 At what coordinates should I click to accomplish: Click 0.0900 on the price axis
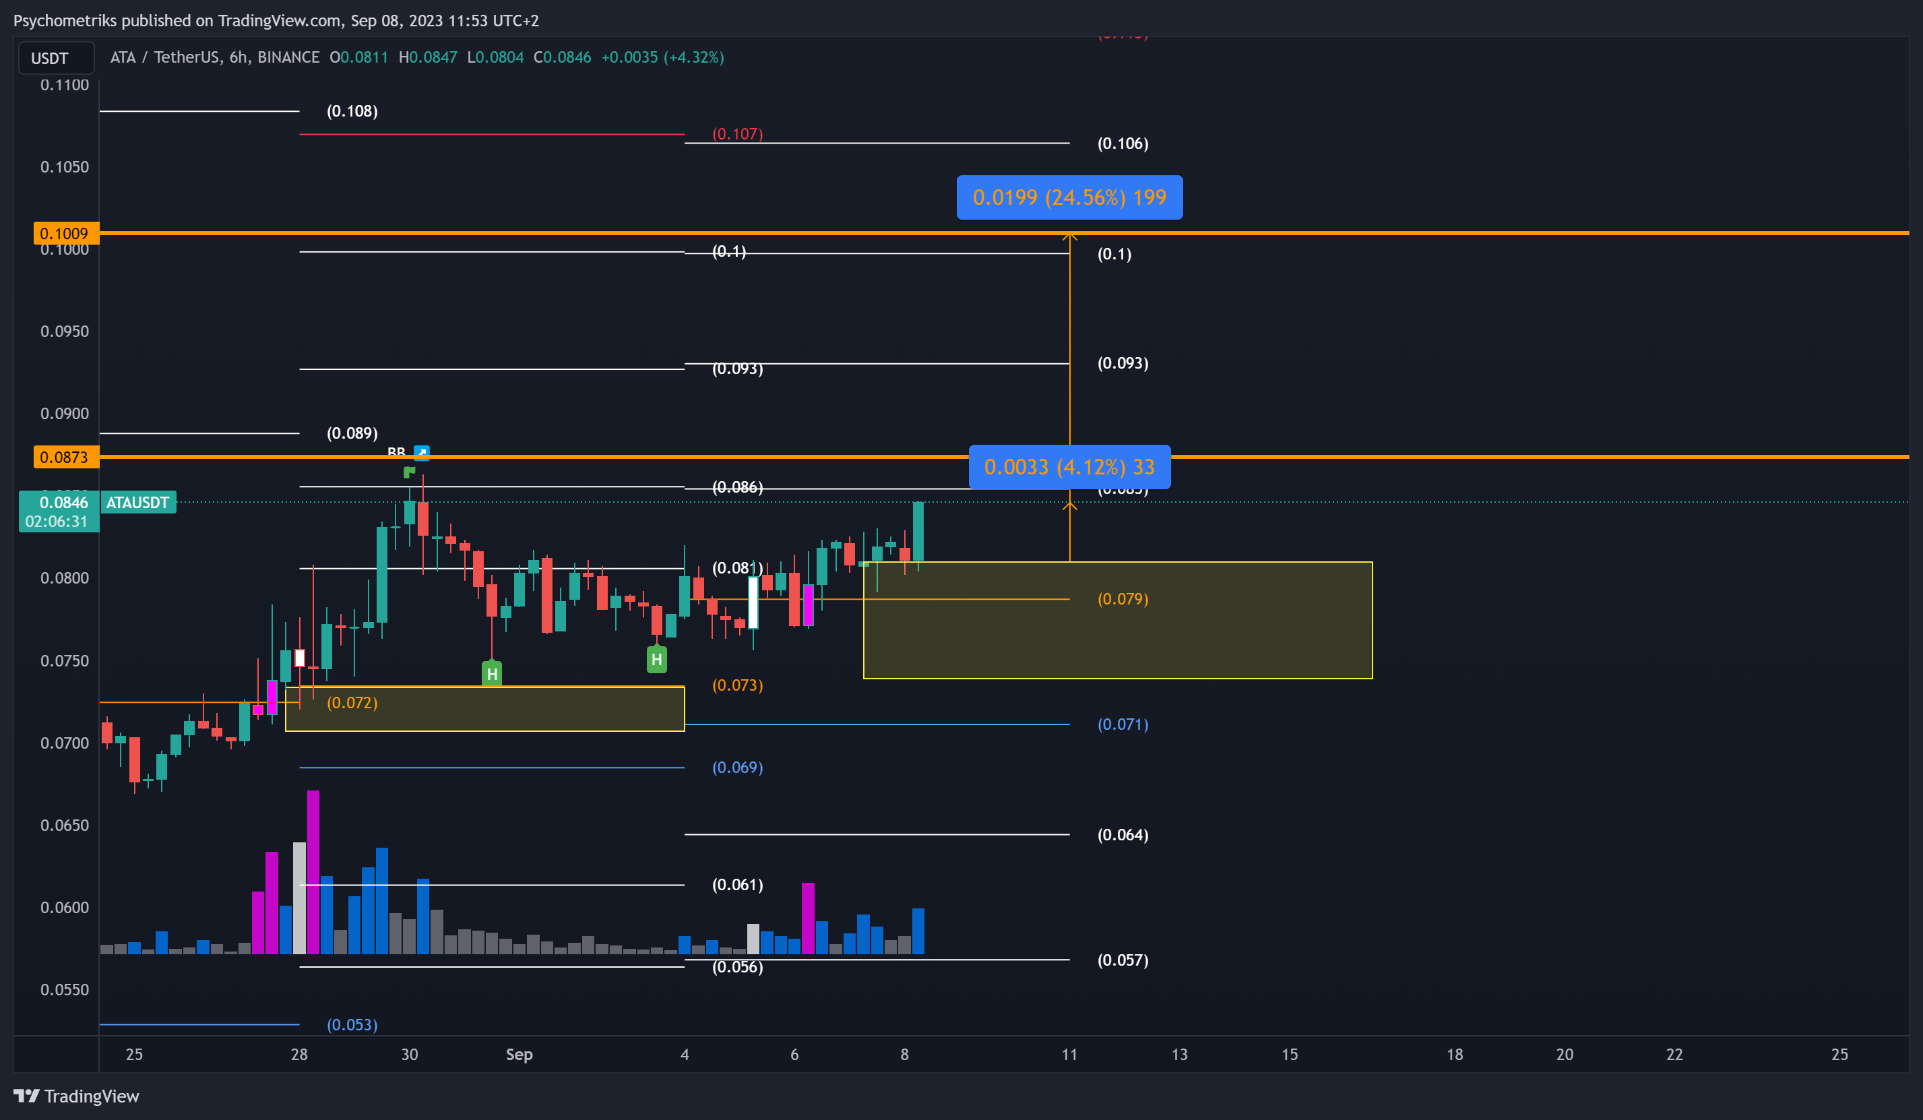point(65,413)
